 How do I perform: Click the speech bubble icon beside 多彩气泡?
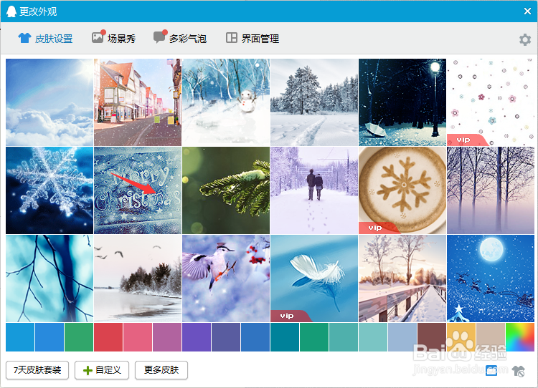[159, 37]
